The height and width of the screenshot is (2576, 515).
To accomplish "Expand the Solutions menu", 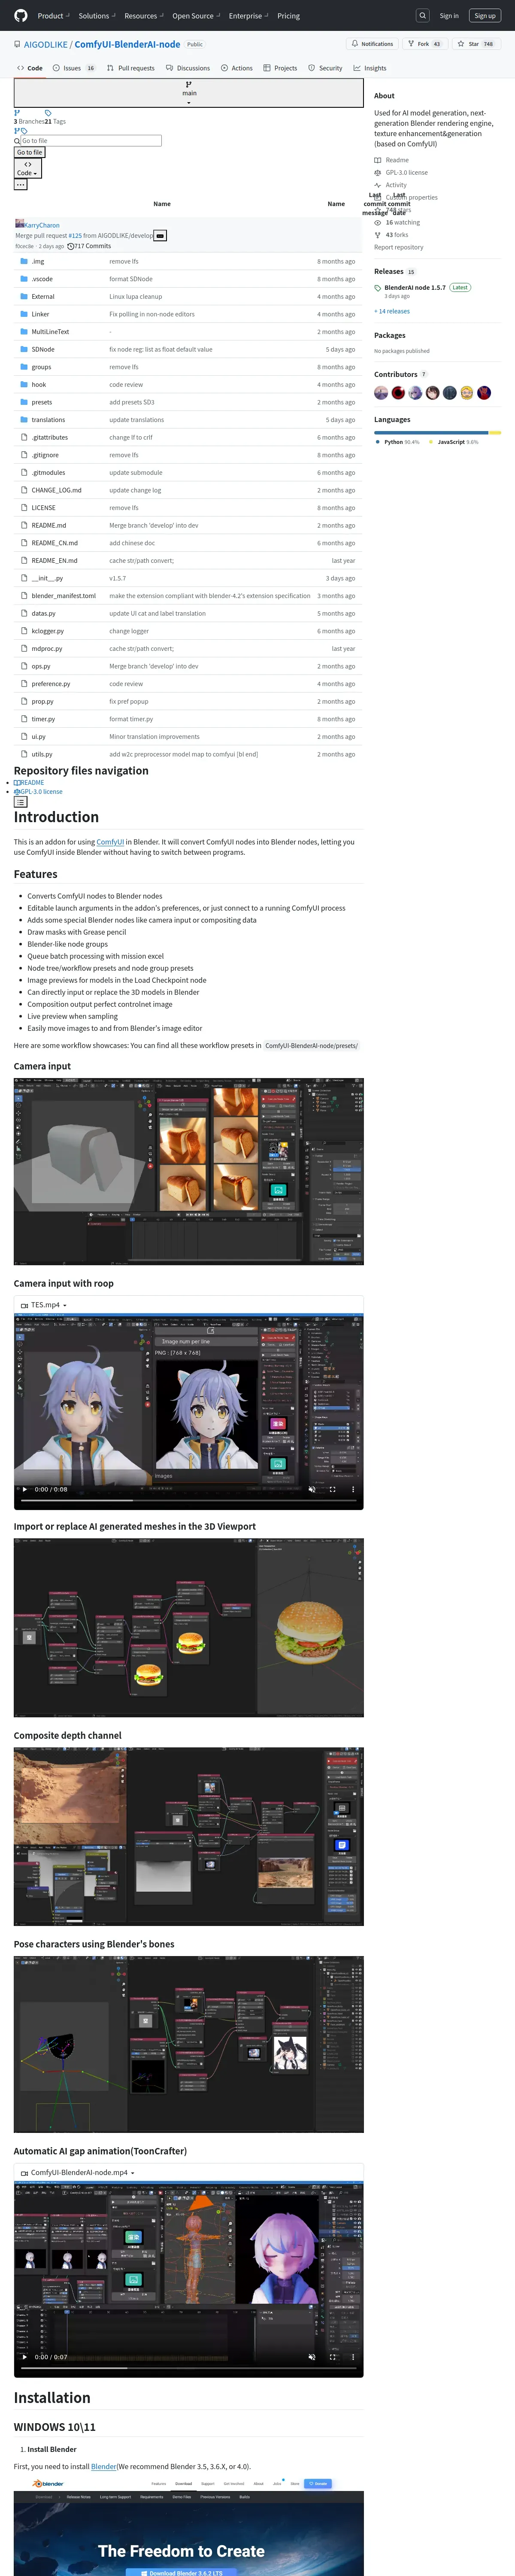I will point(96,16).
